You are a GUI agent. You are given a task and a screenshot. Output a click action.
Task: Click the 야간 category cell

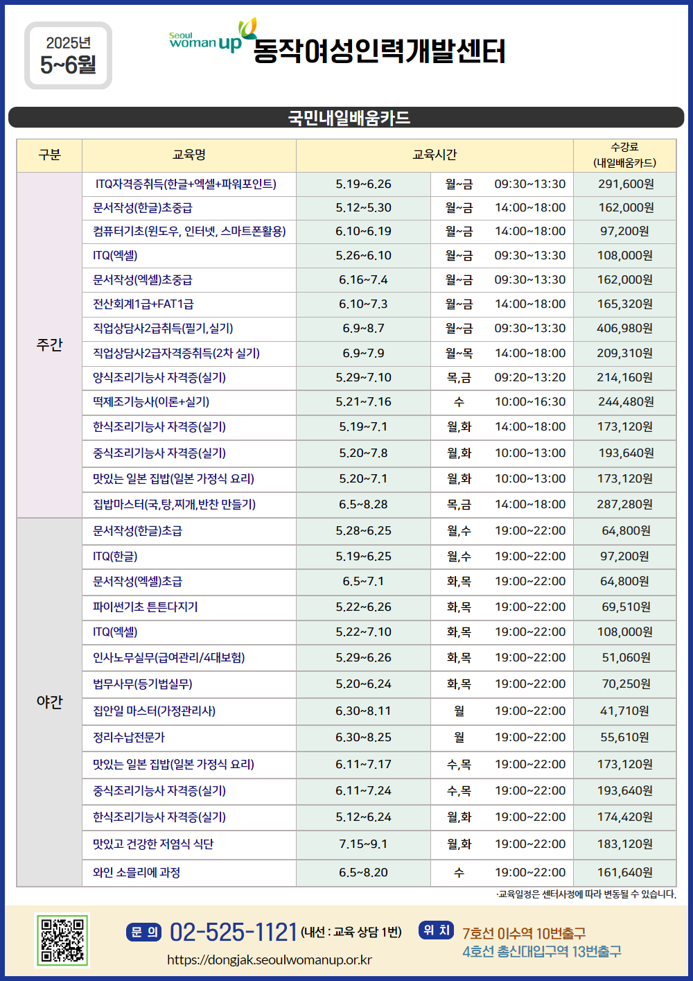(49, 702)
